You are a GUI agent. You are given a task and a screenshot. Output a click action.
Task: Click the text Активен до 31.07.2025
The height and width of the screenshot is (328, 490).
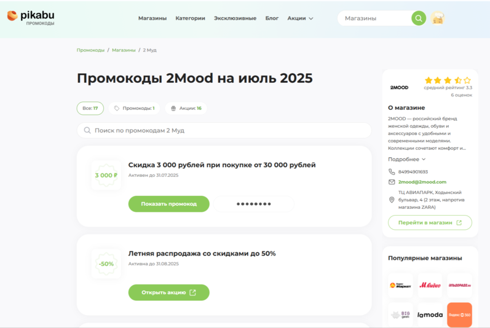pos(153,175)
